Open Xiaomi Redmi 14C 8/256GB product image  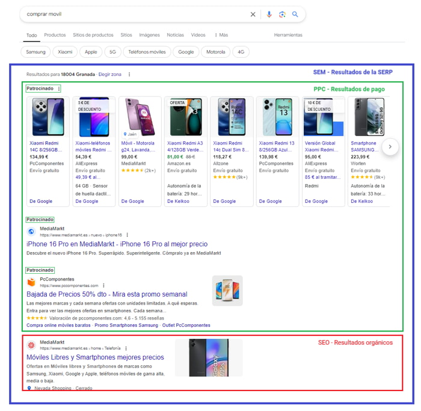pos(48,117)
